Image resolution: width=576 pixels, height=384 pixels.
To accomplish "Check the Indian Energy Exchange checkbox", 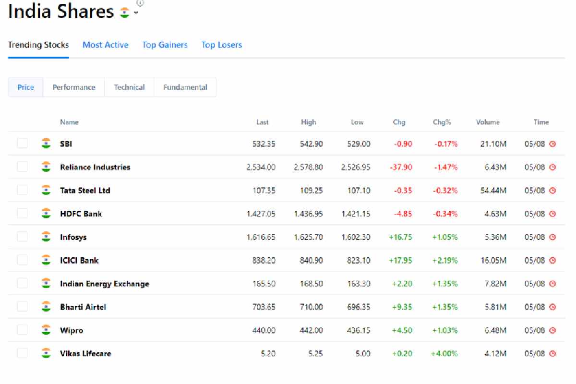I will (22, 283).
